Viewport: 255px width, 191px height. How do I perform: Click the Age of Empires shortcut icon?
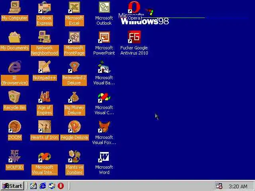coord(44,97)
